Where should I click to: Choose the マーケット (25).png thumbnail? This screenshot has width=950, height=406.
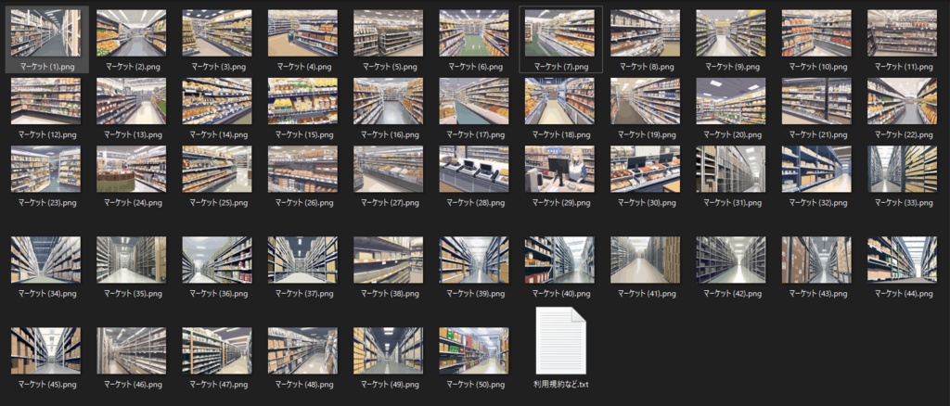(217, 169)
